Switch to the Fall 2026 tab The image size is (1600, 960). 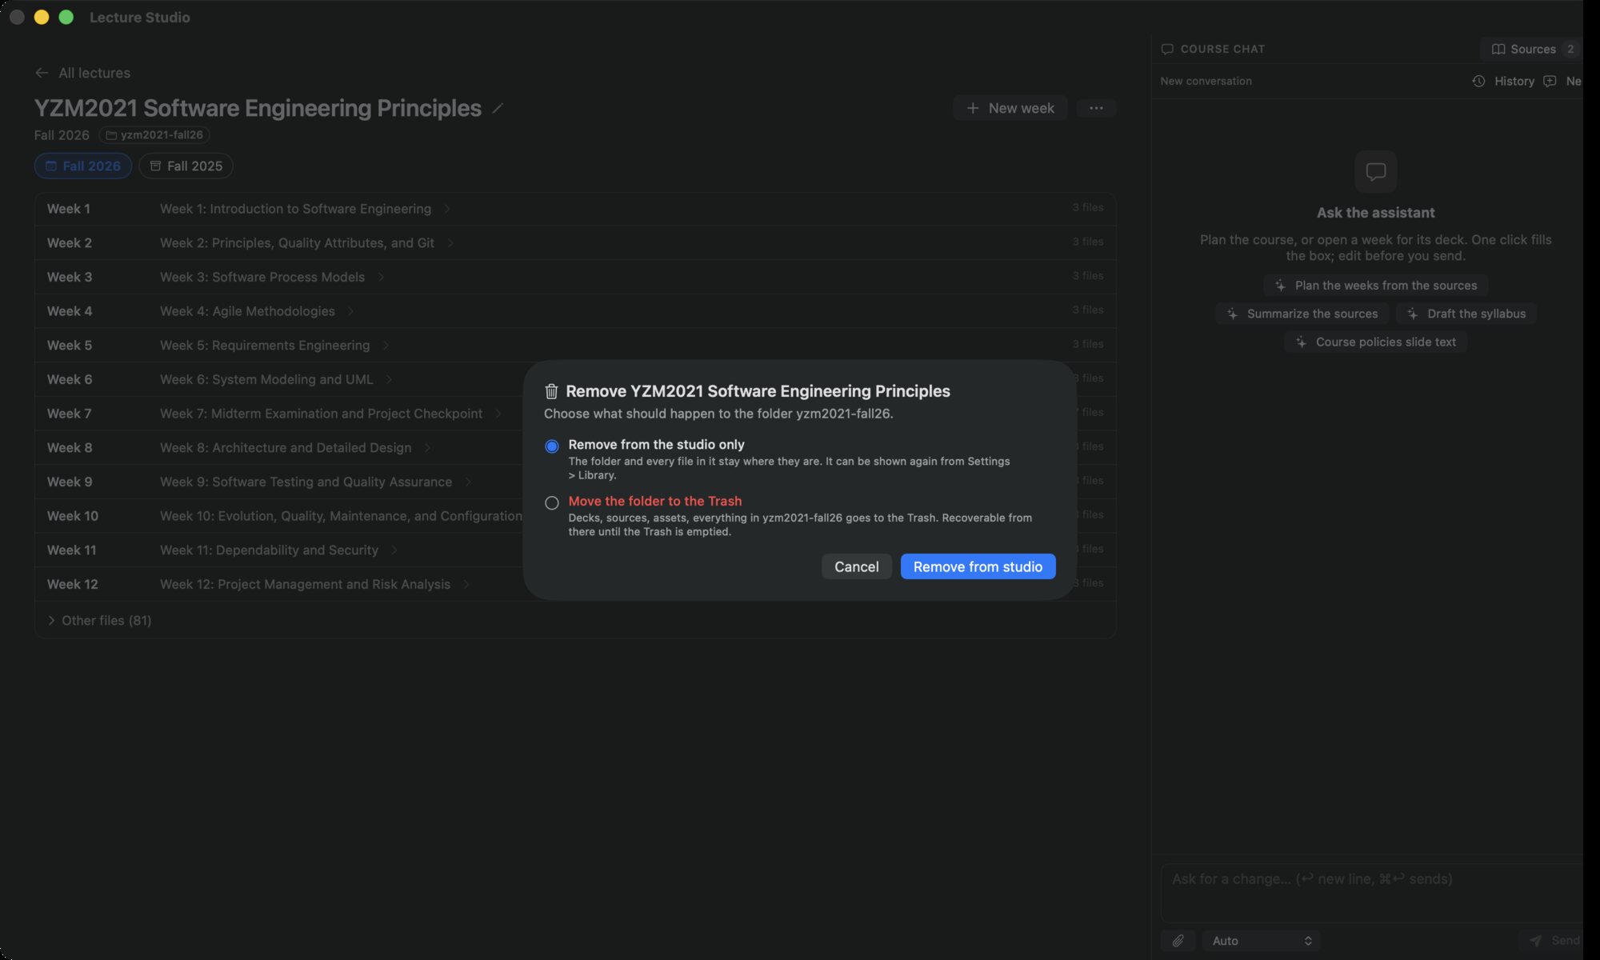83,166
